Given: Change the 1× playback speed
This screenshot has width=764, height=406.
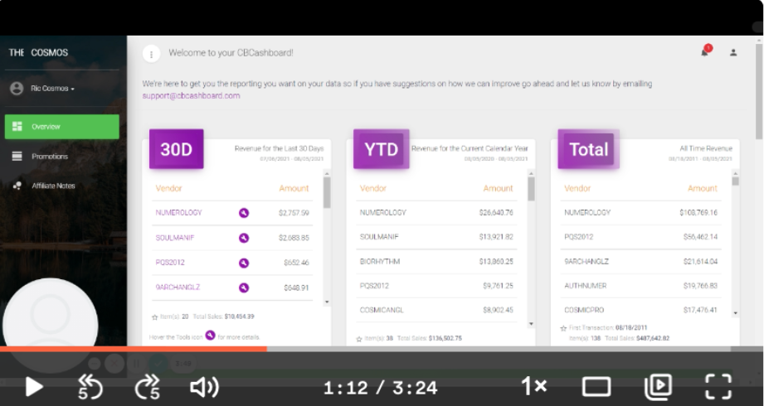Looking at the screenshot, I should click(x=533, y=386).
